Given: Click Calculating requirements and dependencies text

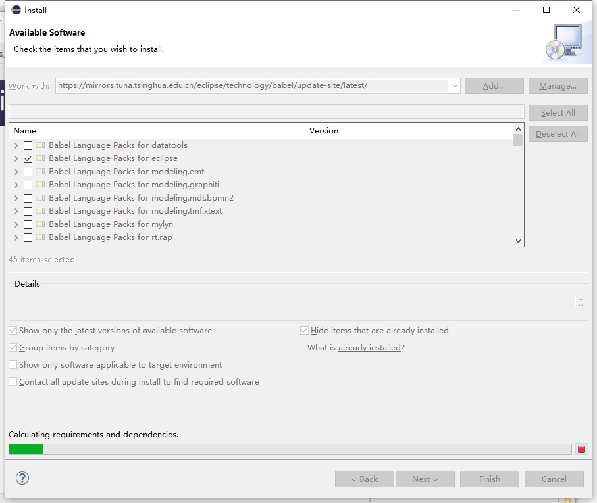Looking at the screenshot, I should click(x=93, y=434).
